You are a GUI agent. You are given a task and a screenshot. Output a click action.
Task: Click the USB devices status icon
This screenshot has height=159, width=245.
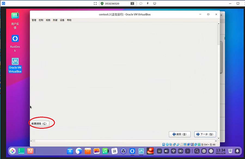coord(178,145)
